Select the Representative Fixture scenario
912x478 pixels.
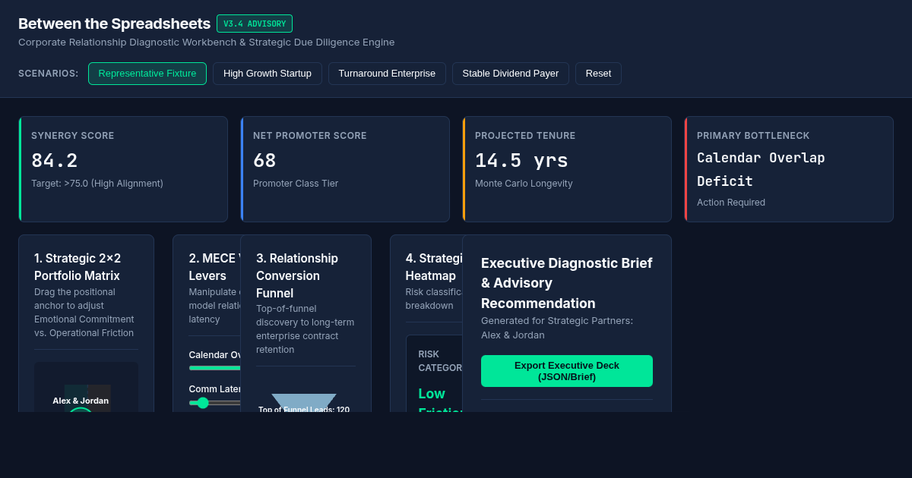[147, 74]
